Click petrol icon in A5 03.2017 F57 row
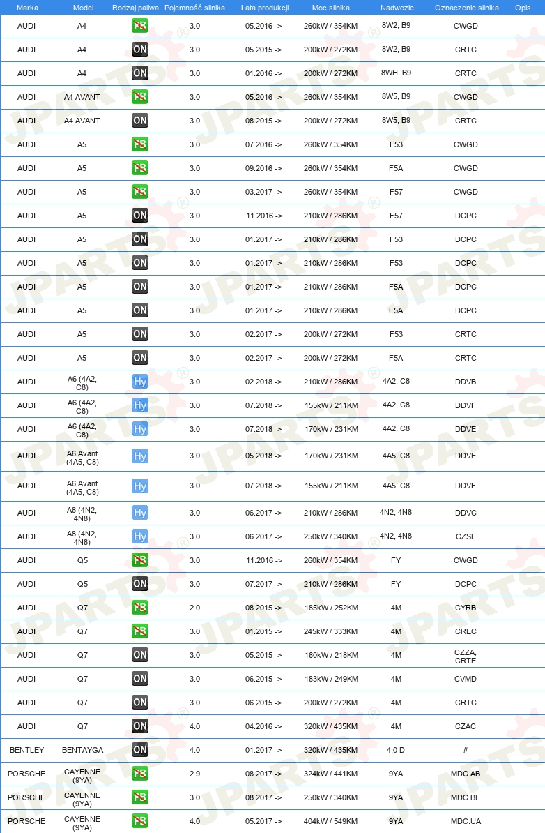 click(x=140, y=192)
